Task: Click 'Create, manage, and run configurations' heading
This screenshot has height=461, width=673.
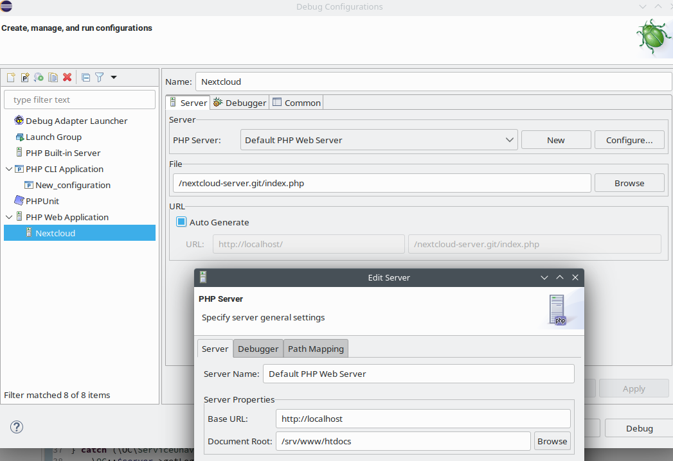Action: (x=77, y=28)
